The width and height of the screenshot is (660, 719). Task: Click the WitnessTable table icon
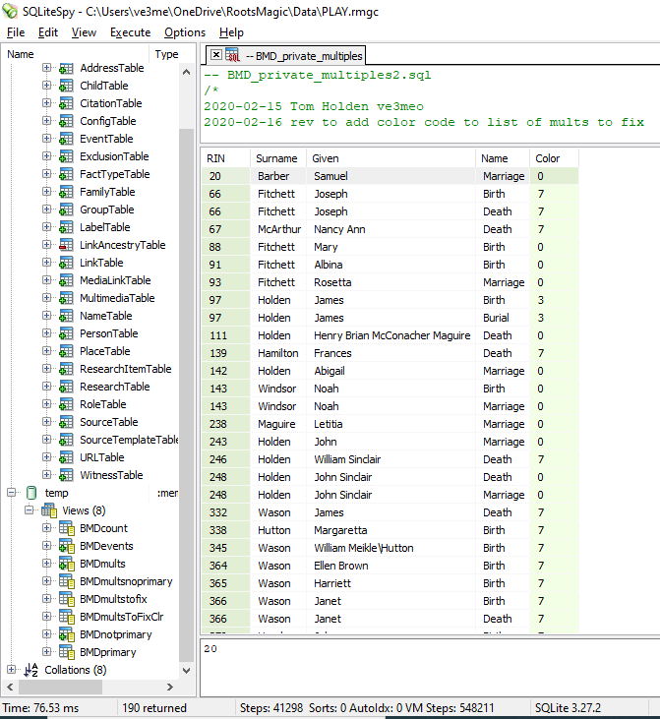click(66, 475)
